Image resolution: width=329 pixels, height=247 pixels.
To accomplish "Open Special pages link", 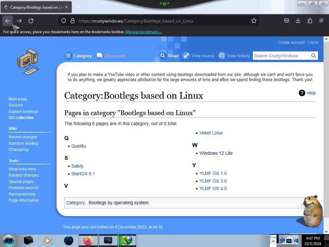I will (x=21, y=182).
